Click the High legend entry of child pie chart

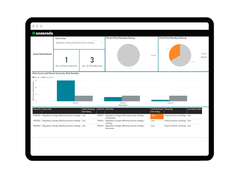(204, 57)
